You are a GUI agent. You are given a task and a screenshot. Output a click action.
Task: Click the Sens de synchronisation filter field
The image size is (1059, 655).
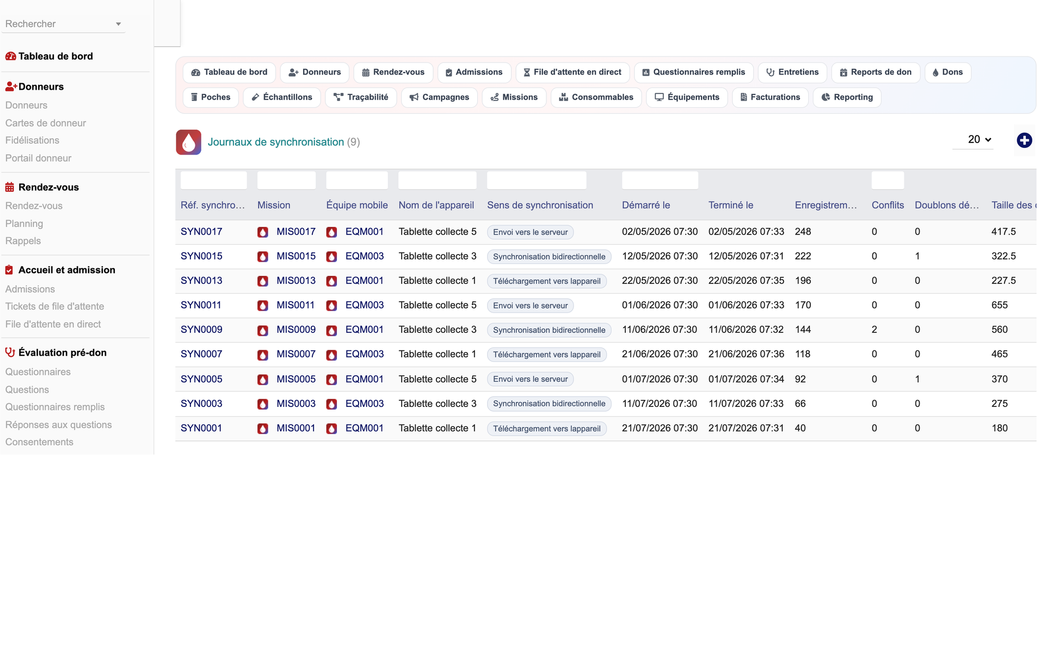pos(537,180)
